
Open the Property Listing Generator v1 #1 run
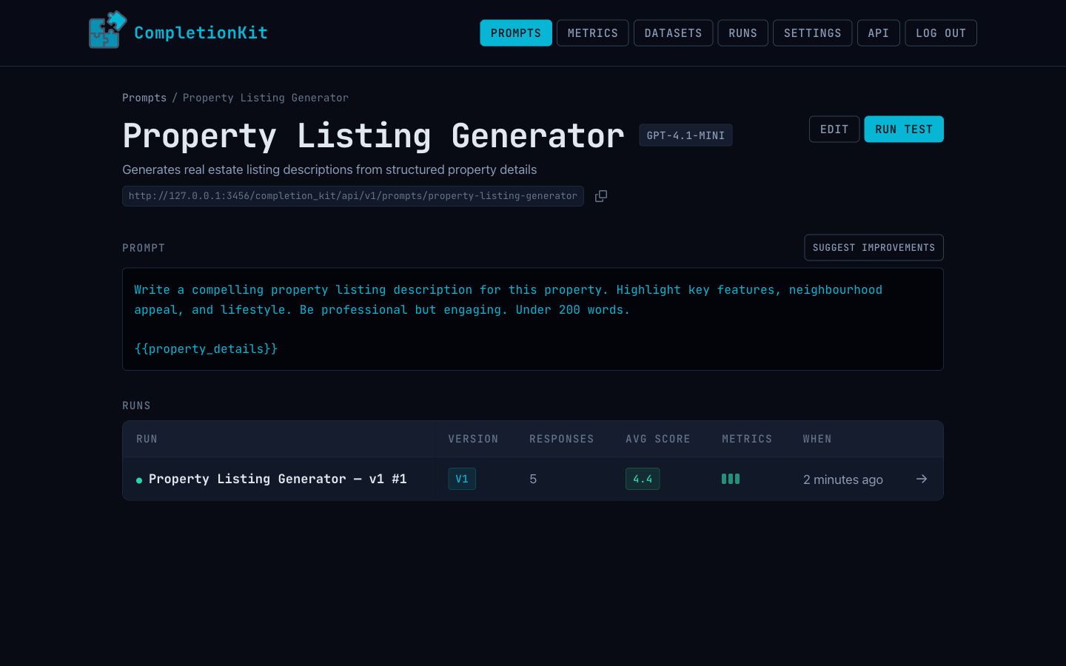(278, 479)
